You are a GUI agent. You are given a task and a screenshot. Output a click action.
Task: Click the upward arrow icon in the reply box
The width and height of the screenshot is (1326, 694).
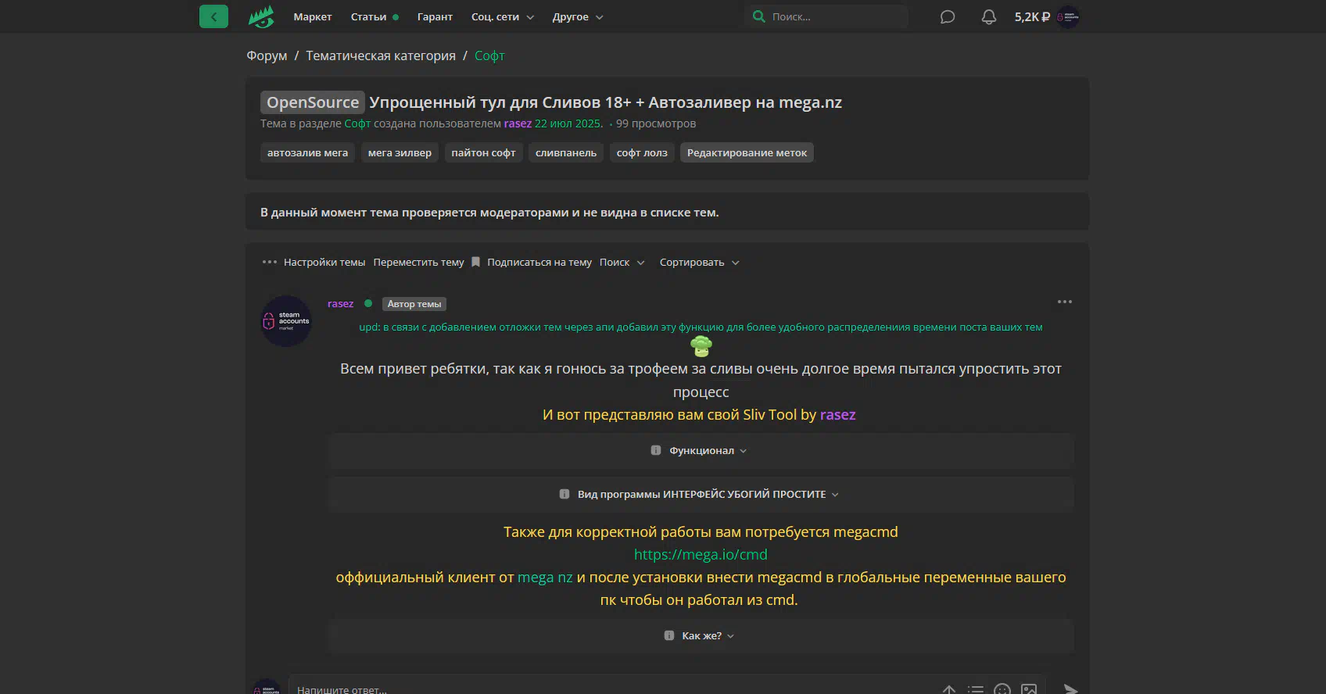(949, 689)
